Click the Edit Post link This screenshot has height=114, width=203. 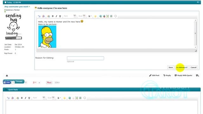[154, 75]
